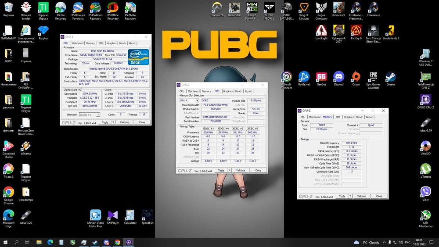439x247 pixels.
Task: Launch Movavi Video Editor Plus icon
Action: point(95,219)
